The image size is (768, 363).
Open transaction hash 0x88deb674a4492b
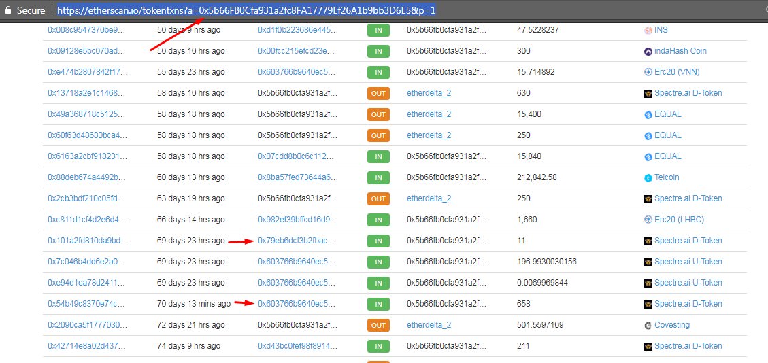pyautogui.click(x=86, y=177)
